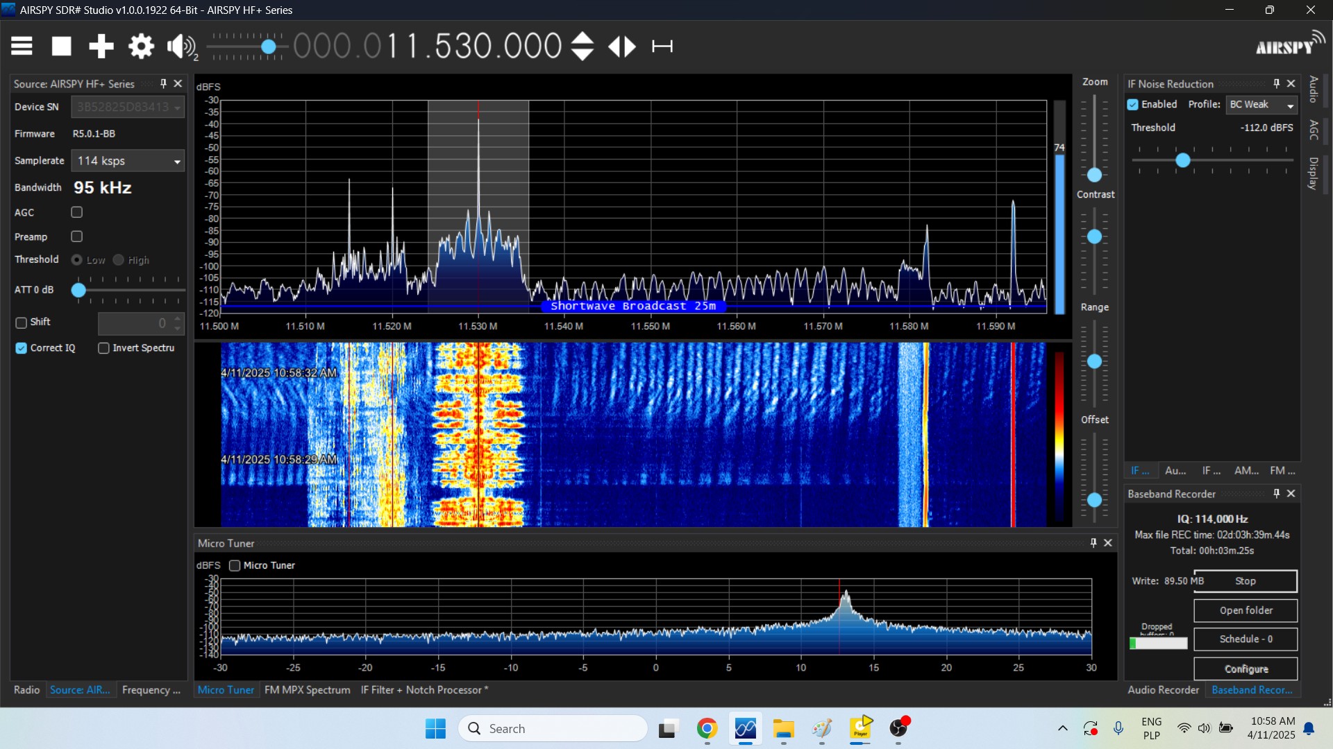Image resolution: width=1333 pixels, height=749 pixels.
Task: Open settings with the gear icon
Action: [x=141, y=46]
